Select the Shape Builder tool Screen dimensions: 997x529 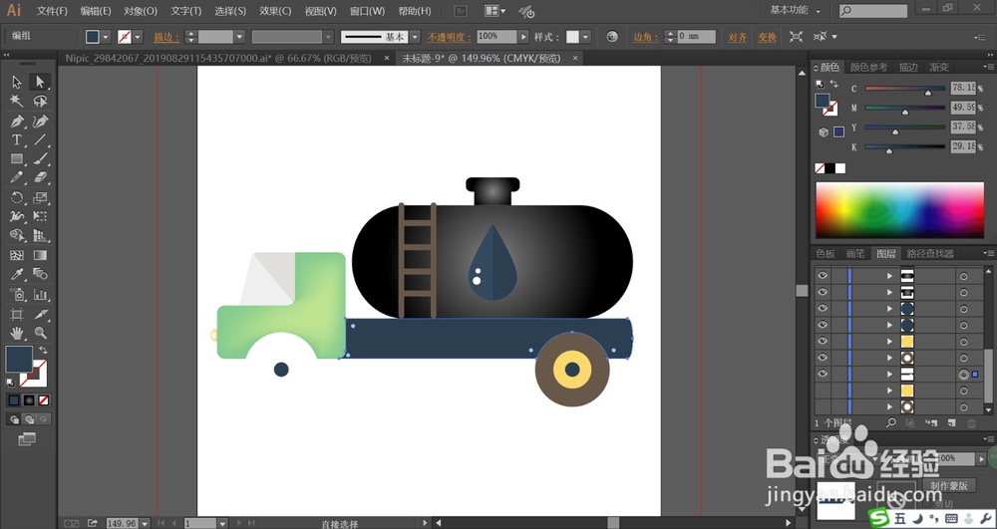17,235
